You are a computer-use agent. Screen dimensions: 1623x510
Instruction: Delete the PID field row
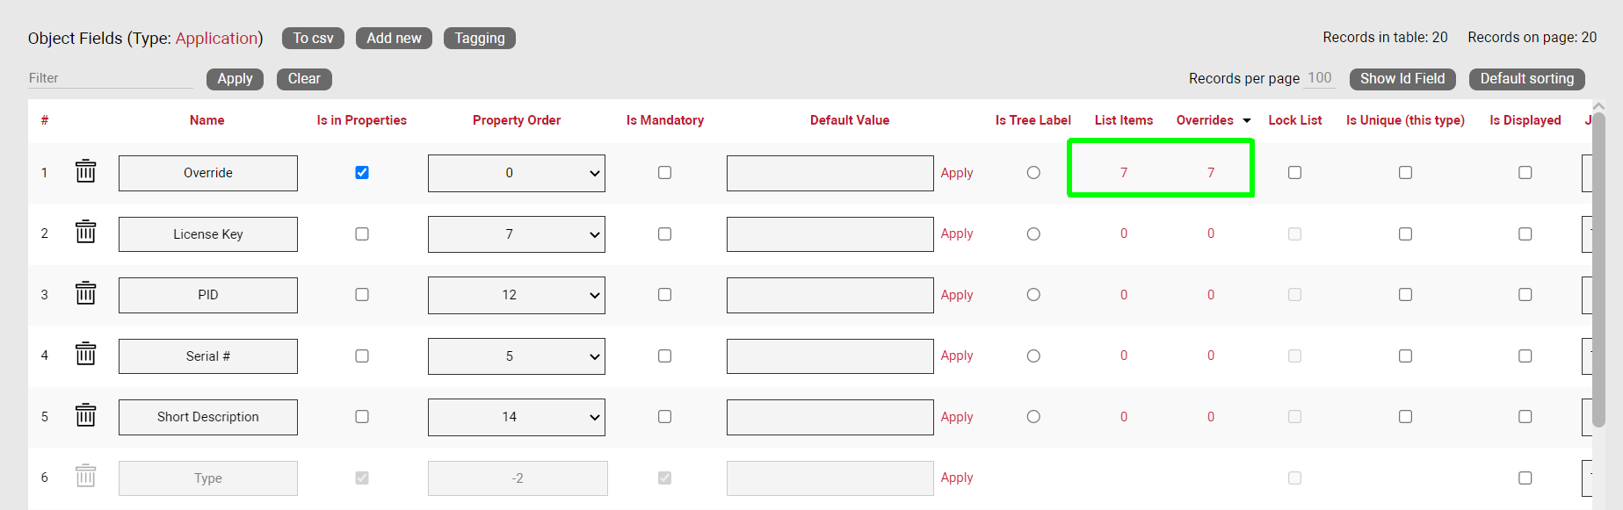pyautogui.click(x=85, y=293)
